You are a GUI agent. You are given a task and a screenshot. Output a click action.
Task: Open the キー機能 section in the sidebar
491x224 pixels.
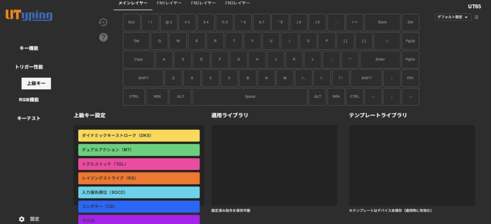(29, 48)
